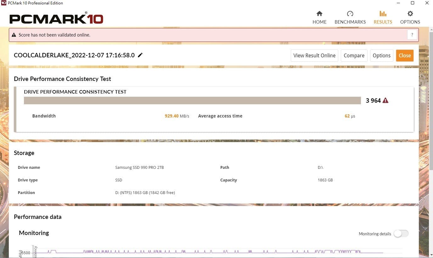The width and height of the screenshot is (433, 258).
Task: Click the gear icon above OPTIONS
Action: click(x=410, y=14)
